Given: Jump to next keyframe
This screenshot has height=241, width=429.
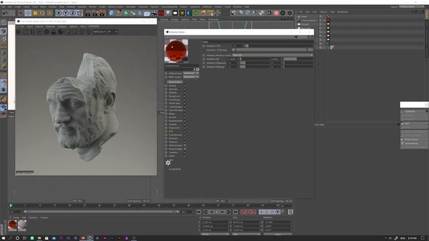Looking at the screenshot, I should (228, 212).
